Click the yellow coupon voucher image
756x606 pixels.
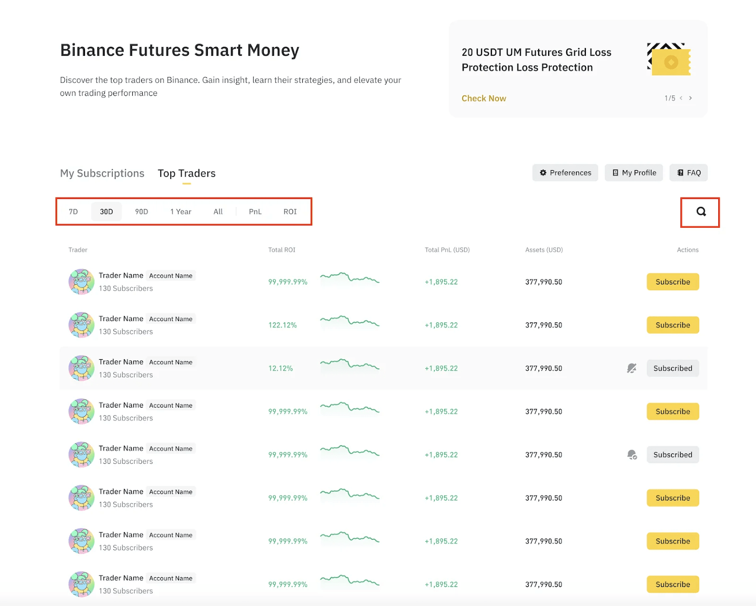(x=669, y=59)
